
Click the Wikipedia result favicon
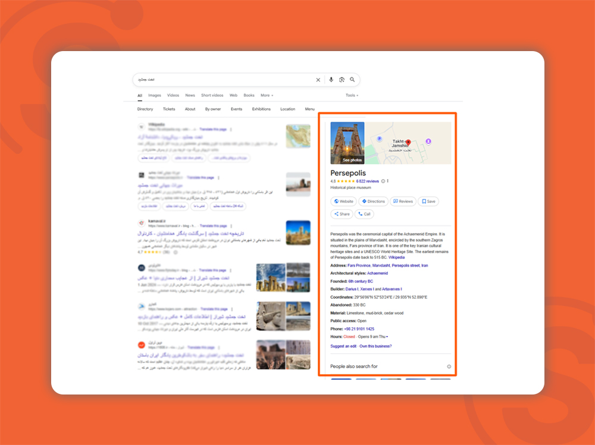[x=141, y=127]
